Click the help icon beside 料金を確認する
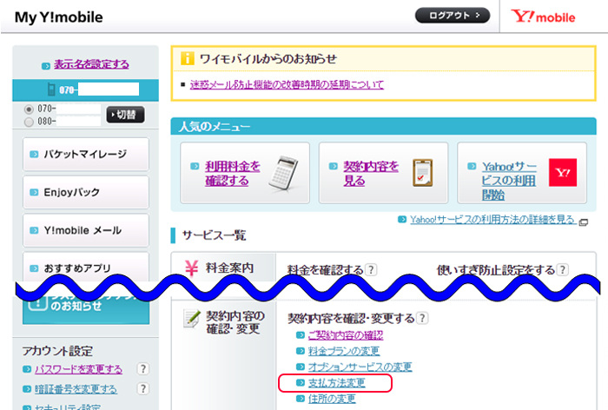Image resolution: width=608 pixels, height=410 pixels. 371,270
